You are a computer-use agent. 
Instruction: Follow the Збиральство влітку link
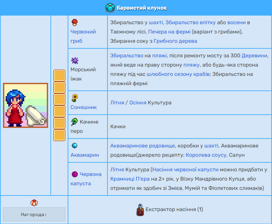pyautogui.click(x=190, y=23)
